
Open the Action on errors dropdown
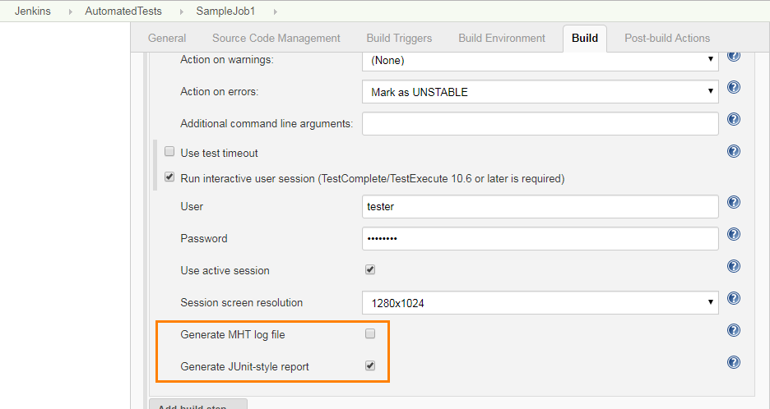click(540, 92)
